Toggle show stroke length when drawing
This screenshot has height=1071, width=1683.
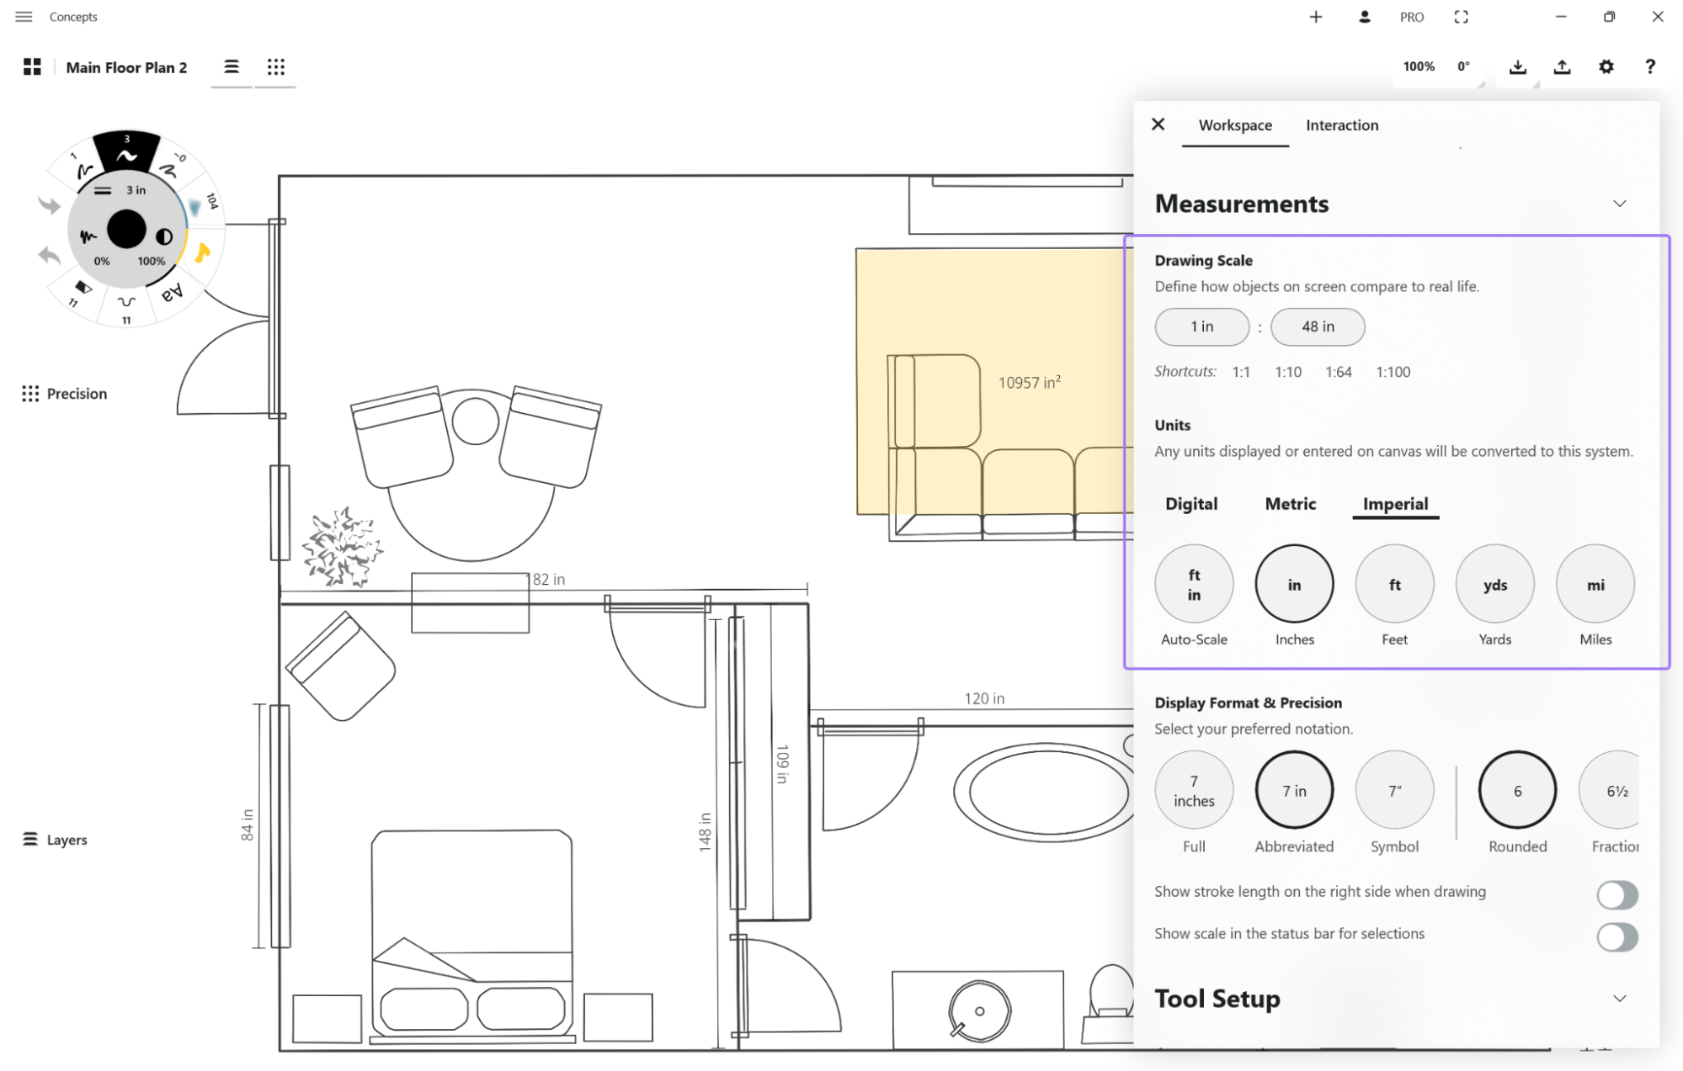coord(1616,894)
